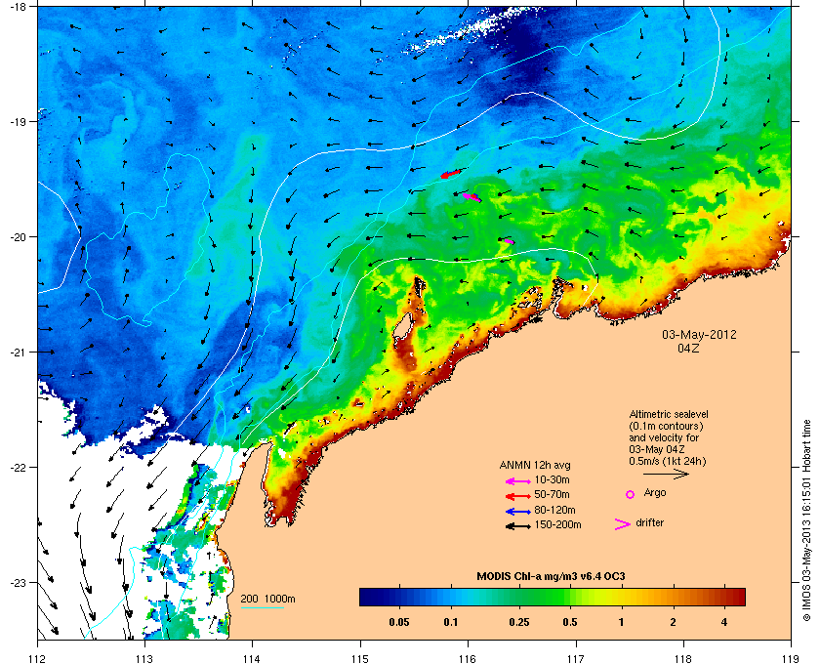Click the colorbar value '2'
The image size is (820, 664).
[673, 623]
